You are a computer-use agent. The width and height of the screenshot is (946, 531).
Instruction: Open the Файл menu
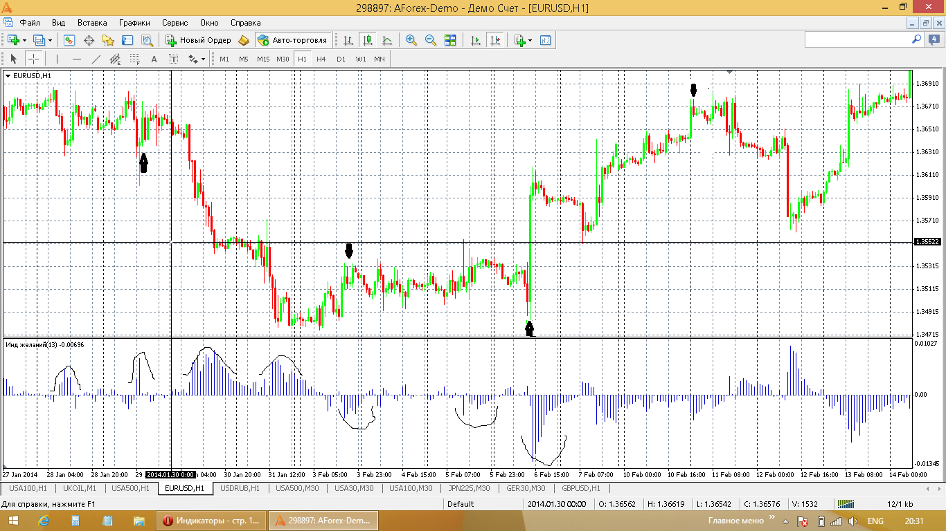tap(30, 23)
